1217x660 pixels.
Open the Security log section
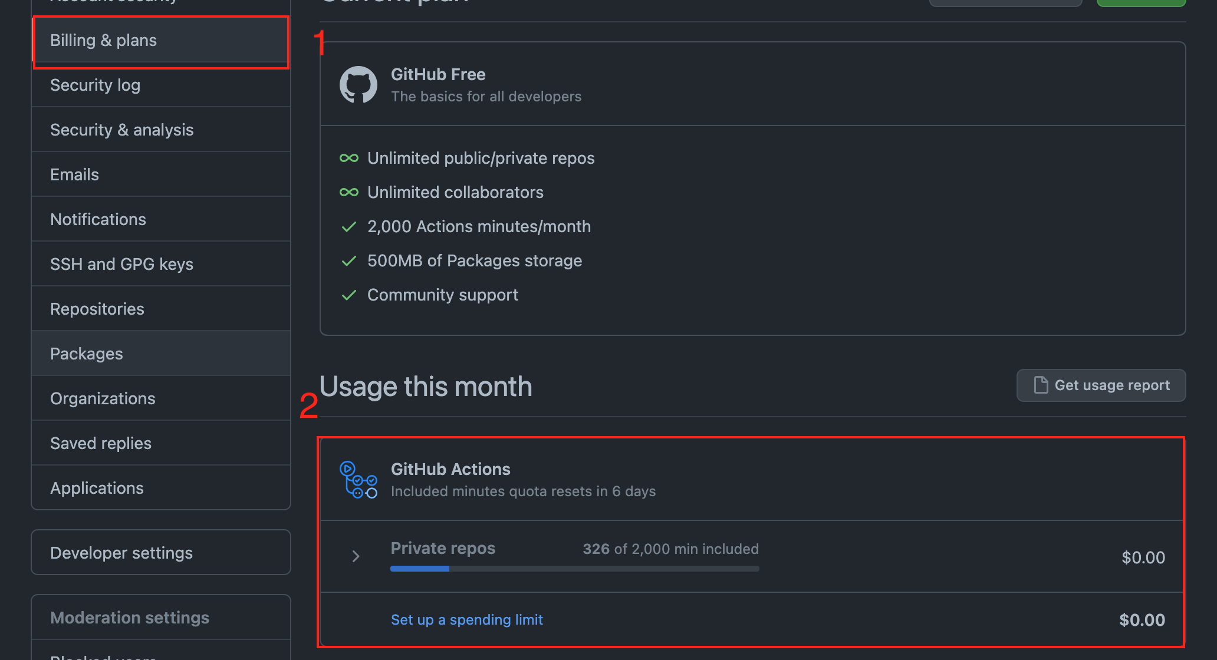tap(95, 85)
